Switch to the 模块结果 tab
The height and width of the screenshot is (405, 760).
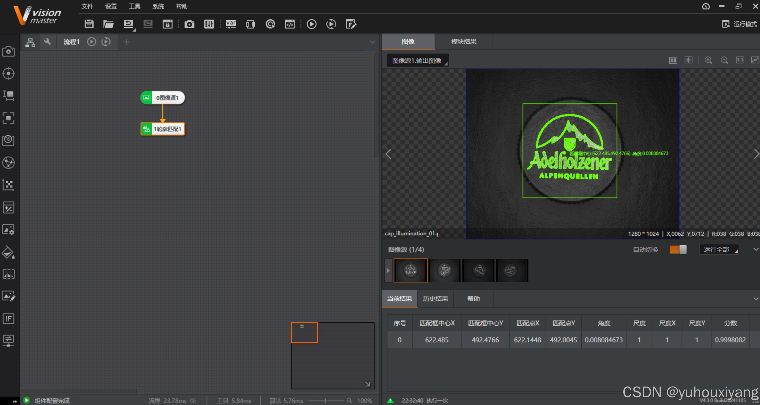(463, 42)
